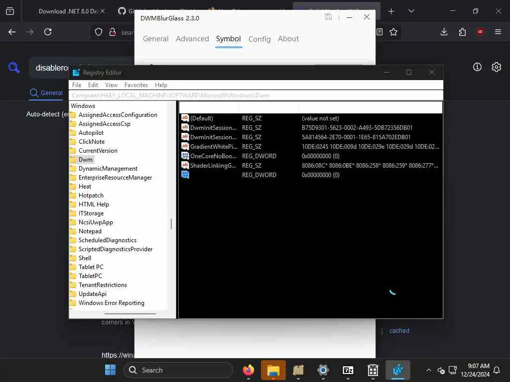Select the (Default) registry value
The image size is (510, 382).
(202, 118)
